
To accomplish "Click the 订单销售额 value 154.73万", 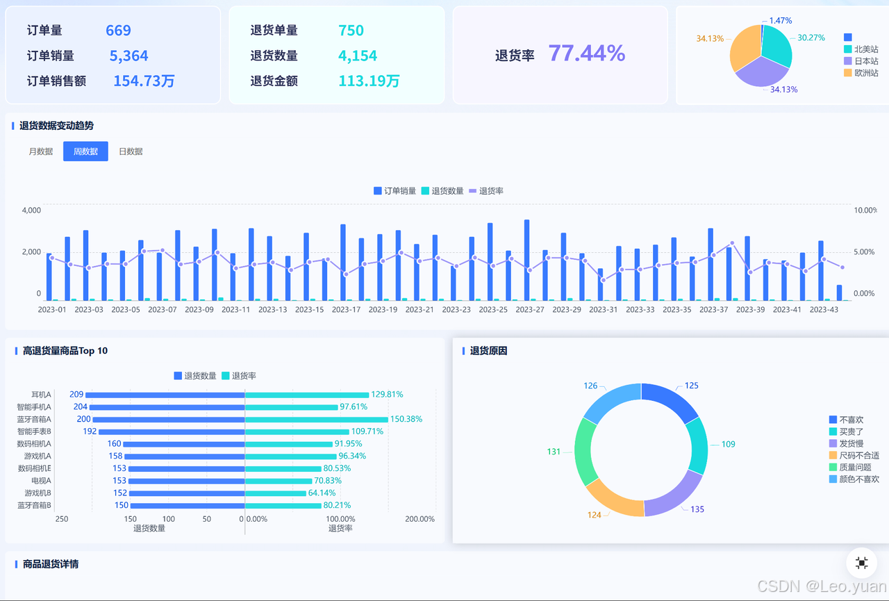I will (x=144, y=81).
